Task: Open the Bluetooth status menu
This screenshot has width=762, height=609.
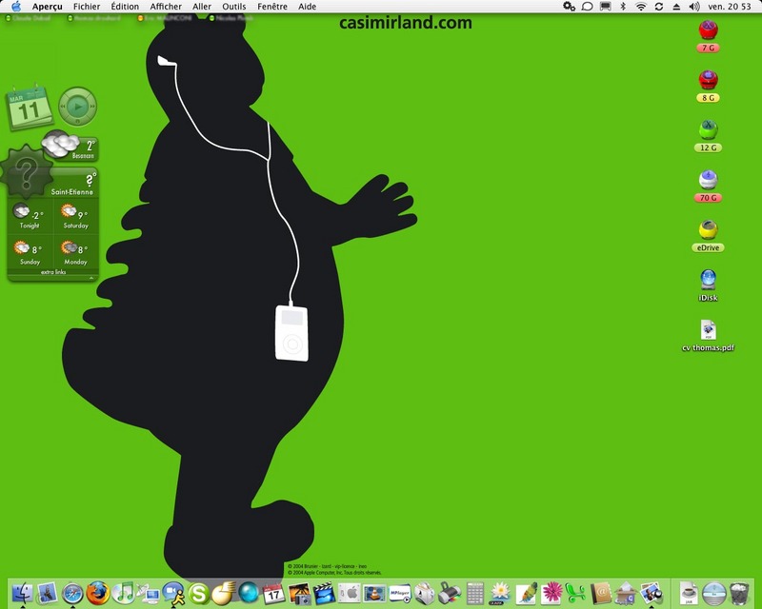Action: [x=623, y=7]
